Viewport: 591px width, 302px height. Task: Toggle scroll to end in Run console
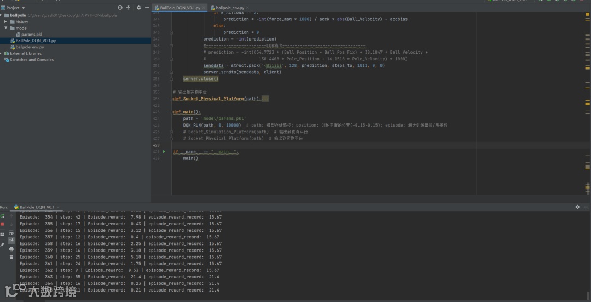click(11, 240)
